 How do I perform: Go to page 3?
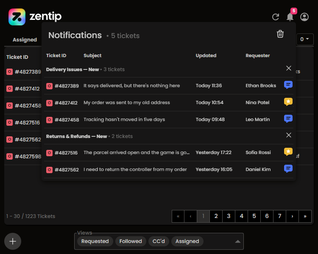tap(229, 216)
